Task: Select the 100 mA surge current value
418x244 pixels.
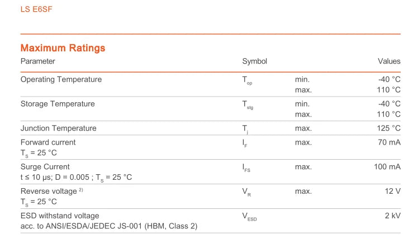Action: [x=387, y=167]
